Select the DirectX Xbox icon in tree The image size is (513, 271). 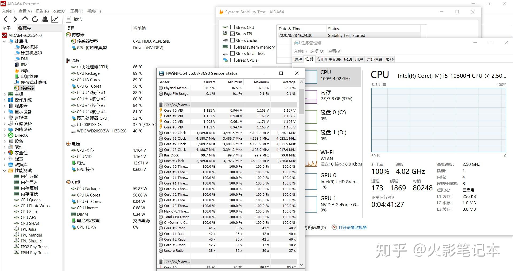(11, 135)
